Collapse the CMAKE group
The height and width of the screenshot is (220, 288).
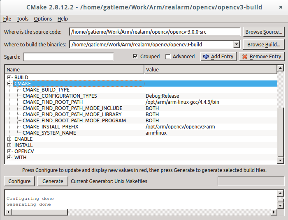(x=9, y=84)
